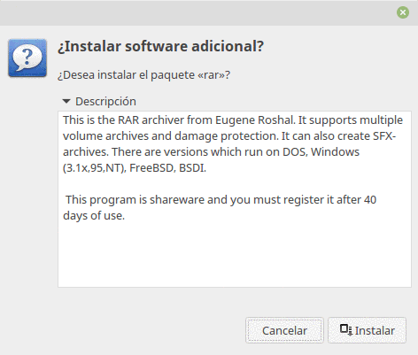Click RAR archiver in first description line

pyautogui.click(x=151, y=120)
